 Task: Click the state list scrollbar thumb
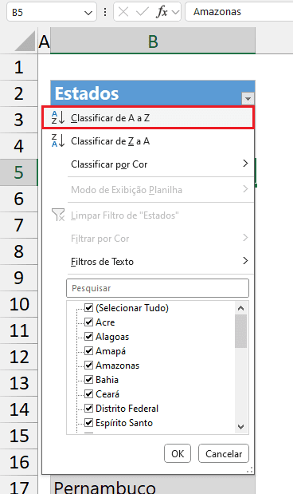240,331
